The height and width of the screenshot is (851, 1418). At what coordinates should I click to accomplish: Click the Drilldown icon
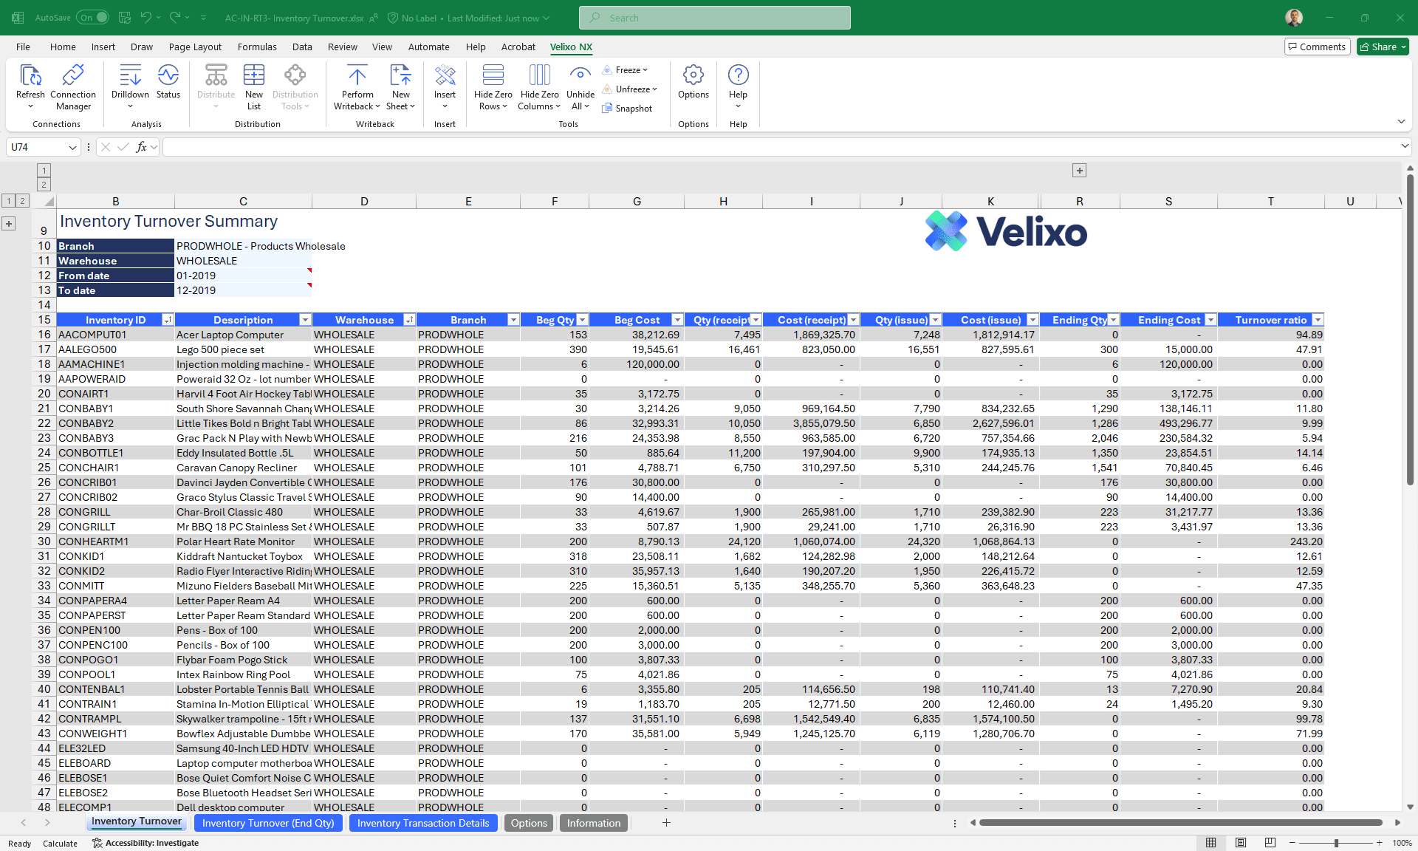point(130,75)
